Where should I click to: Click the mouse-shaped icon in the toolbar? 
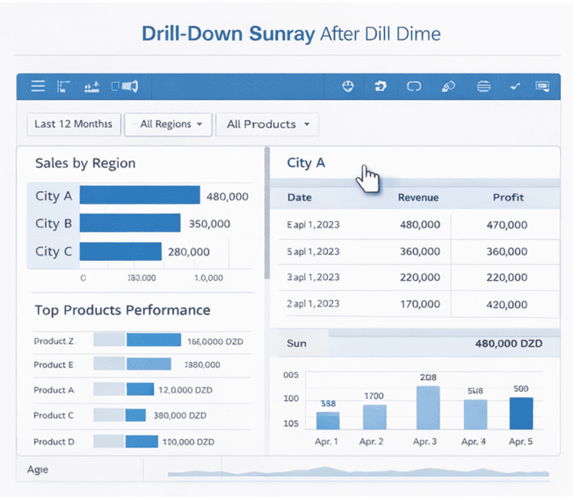pyautogui.click(x=347, y=87)
